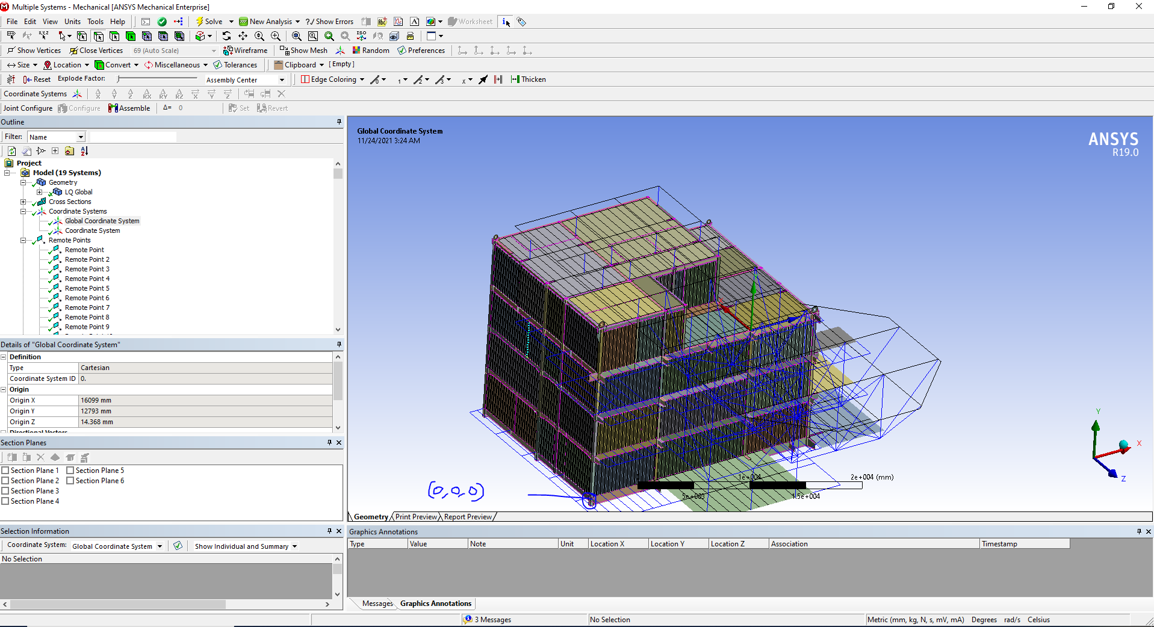Image resolution: width=1154 pixels, height=627 pixels.
Task: Open the Messages tab
Action: click(377, 604)
